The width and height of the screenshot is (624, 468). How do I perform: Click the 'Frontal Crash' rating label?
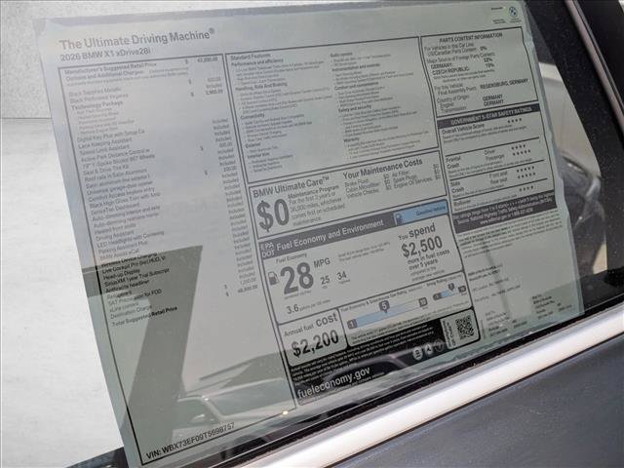453,162
